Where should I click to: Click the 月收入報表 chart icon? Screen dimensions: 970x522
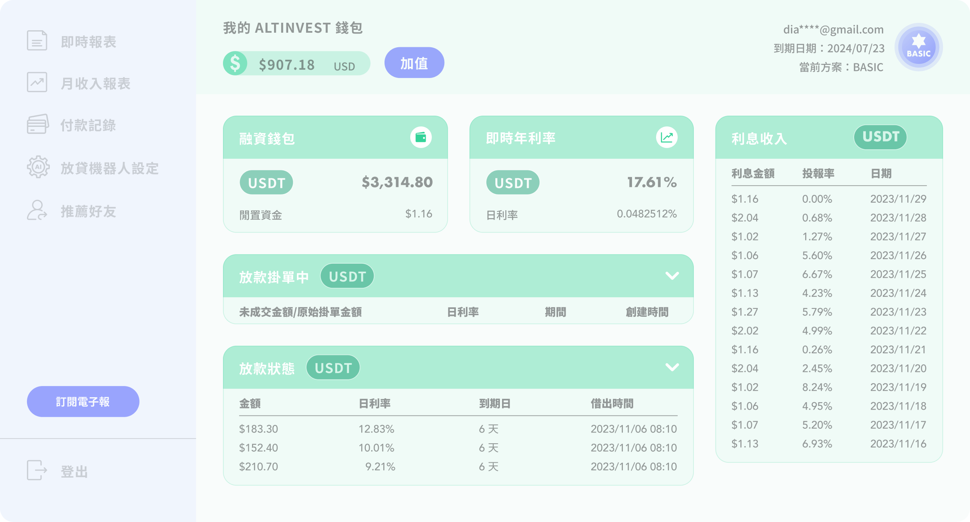[x=37, y=82]
